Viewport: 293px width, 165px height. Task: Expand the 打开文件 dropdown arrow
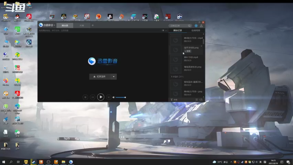coord(114,77)
